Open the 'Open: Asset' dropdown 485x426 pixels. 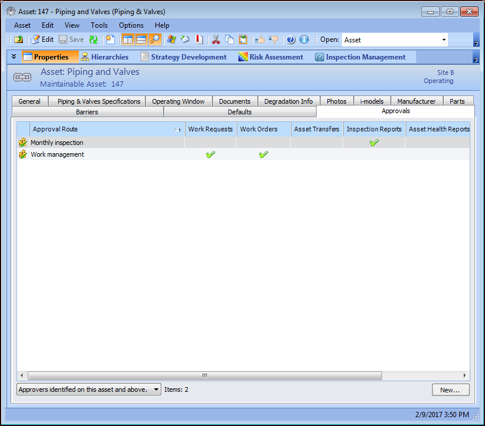coord(444,40)
